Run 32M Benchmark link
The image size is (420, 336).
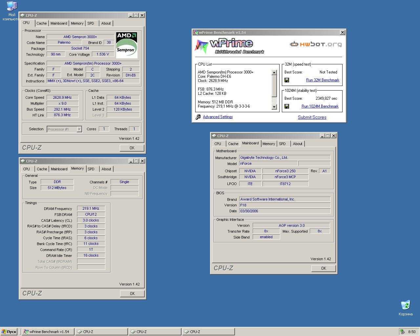pos(323,80)
